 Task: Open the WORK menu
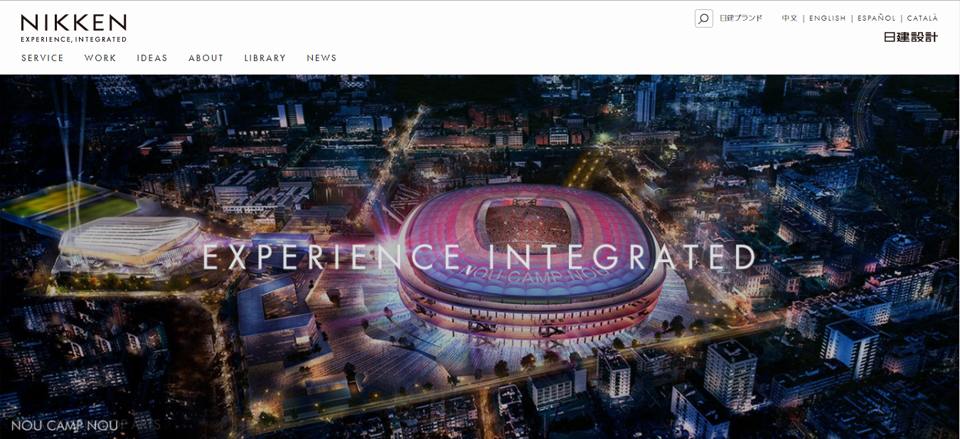click(x=100, y=58)
